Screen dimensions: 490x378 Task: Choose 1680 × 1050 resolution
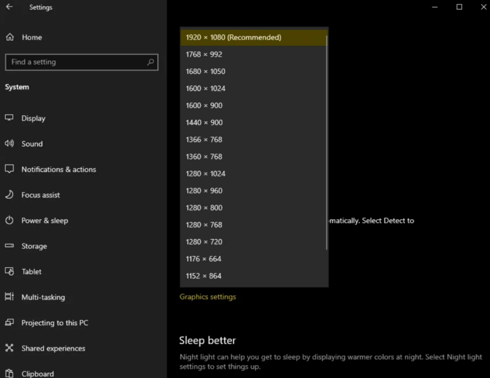(254, 71)
